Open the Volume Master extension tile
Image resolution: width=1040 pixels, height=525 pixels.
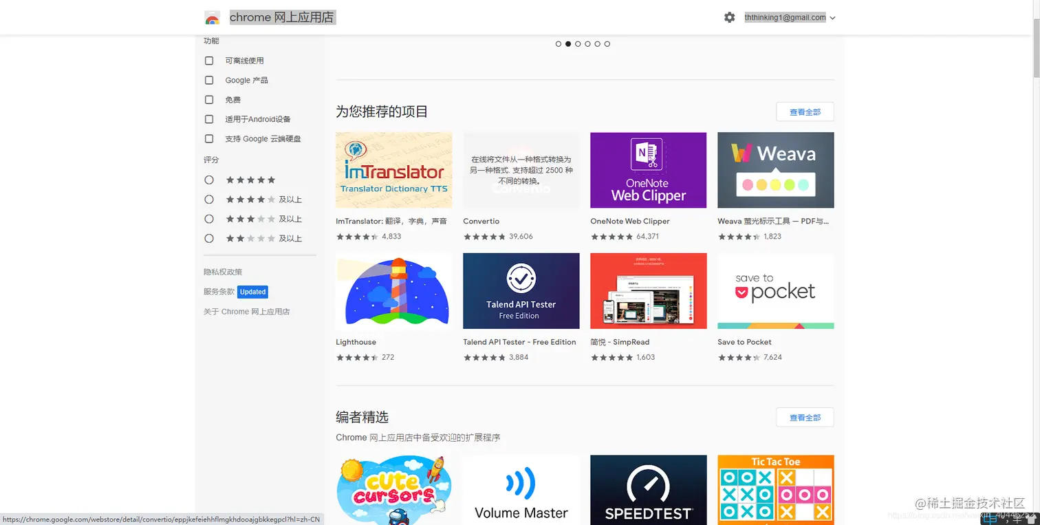tap(521, 490)
